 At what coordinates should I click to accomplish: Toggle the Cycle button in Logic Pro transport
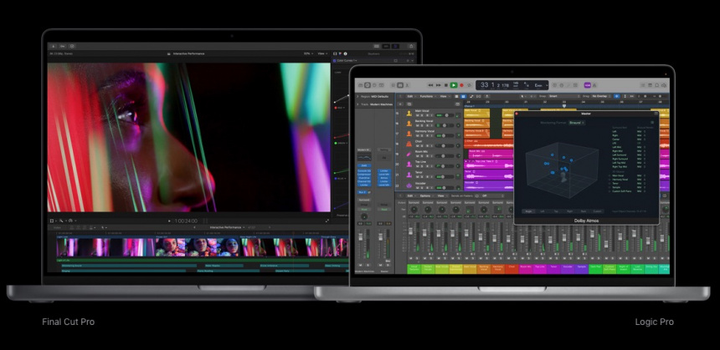click(470, 85)
